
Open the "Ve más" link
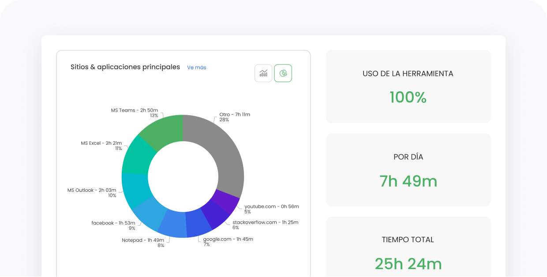196,67
